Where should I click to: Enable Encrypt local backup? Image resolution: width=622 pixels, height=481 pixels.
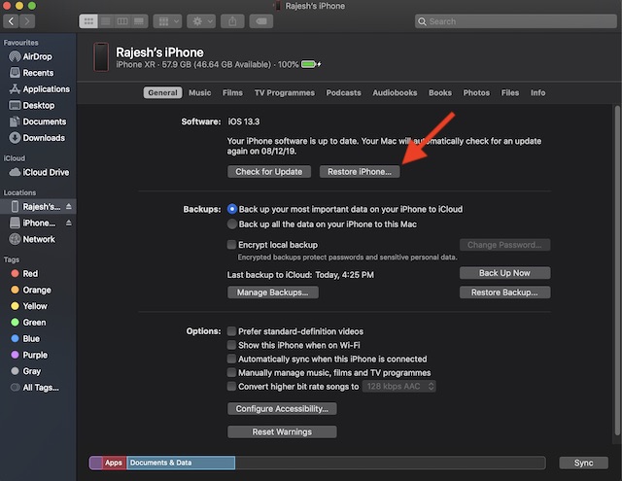231,245
